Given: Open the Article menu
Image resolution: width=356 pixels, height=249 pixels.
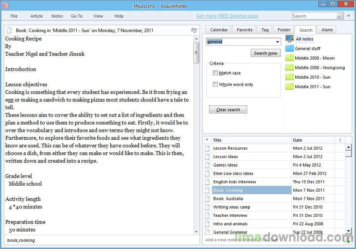Looking at the screenshot, I should coord(37,16).
